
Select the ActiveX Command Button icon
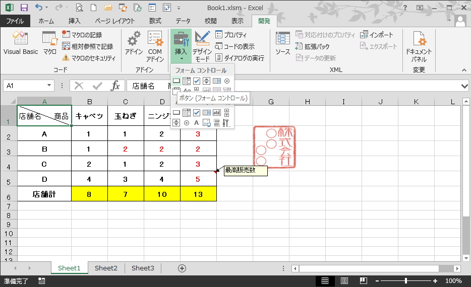pyautogui.click(x=176, y=113)
